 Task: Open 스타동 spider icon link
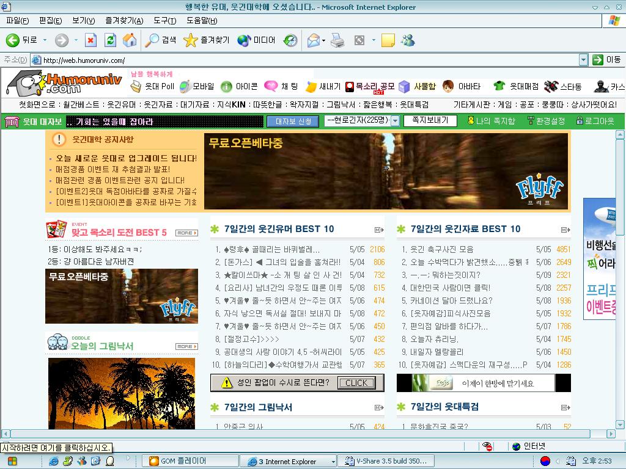coord(563,86)
